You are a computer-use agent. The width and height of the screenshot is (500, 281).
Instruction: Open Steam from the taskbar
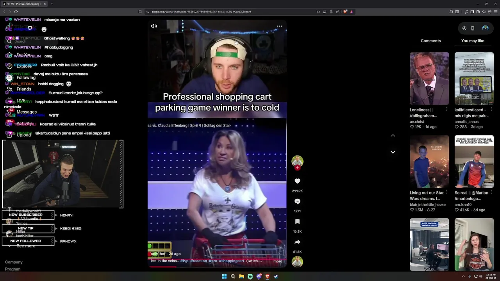tap(276, 276)
